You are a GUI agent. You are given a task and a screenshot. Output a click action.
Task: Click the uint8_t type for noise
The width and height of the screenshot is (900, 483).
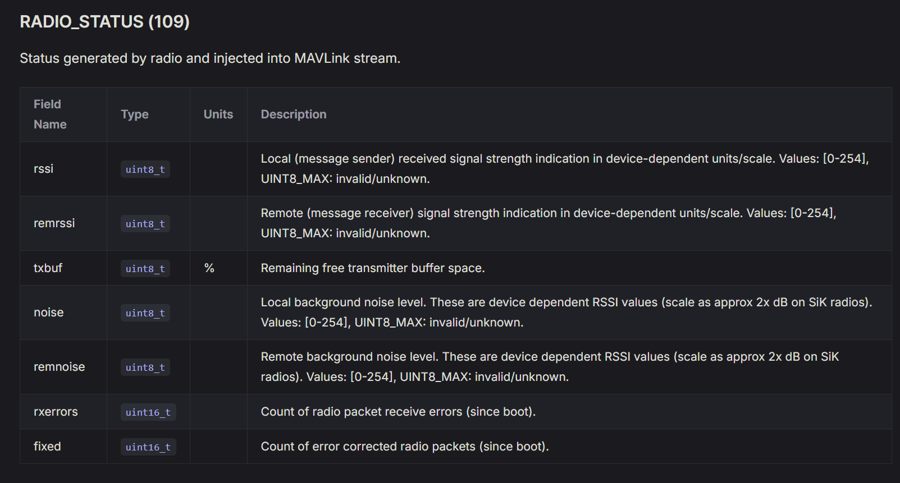pos(145,313)
